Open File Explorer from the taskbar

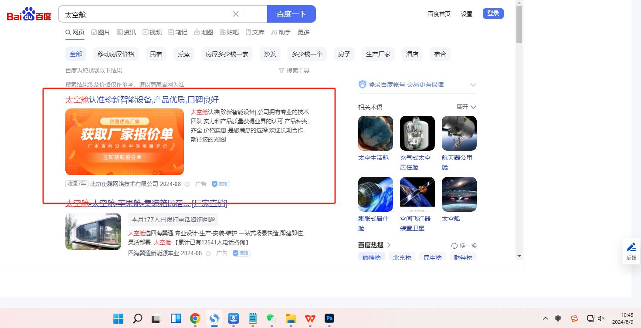coord(291,318)
